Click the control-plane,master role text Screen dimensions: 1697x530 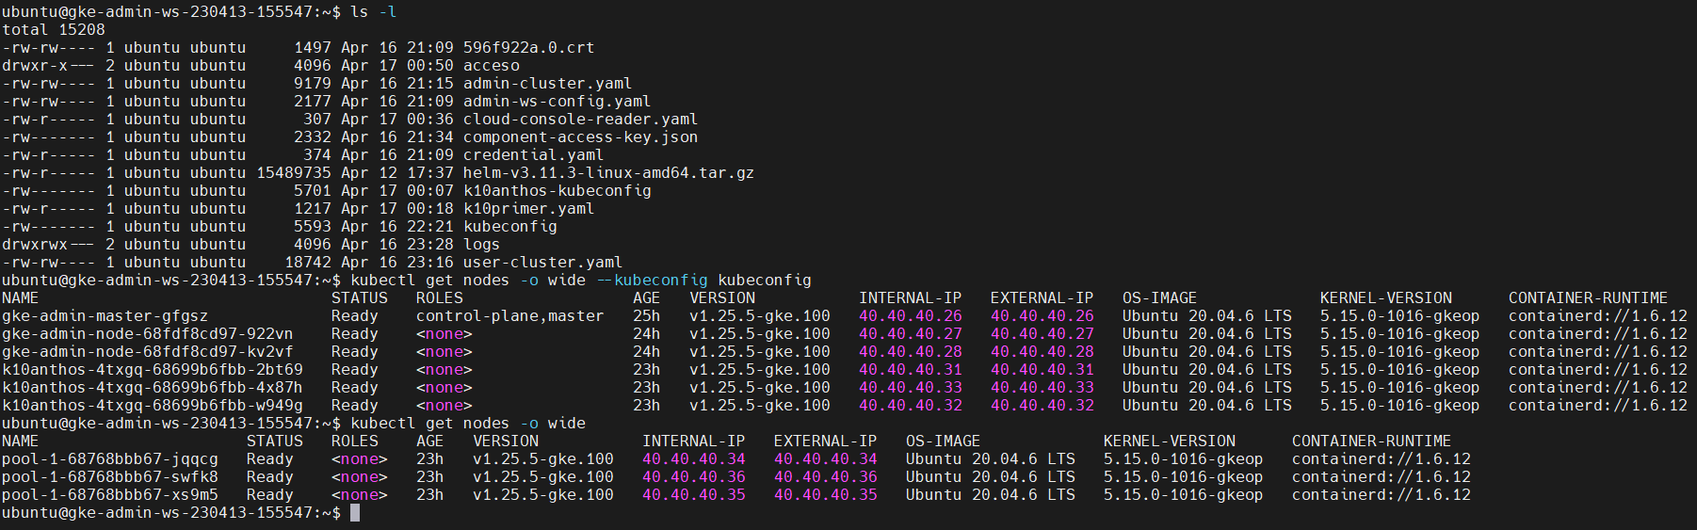(x=509, y=316)
